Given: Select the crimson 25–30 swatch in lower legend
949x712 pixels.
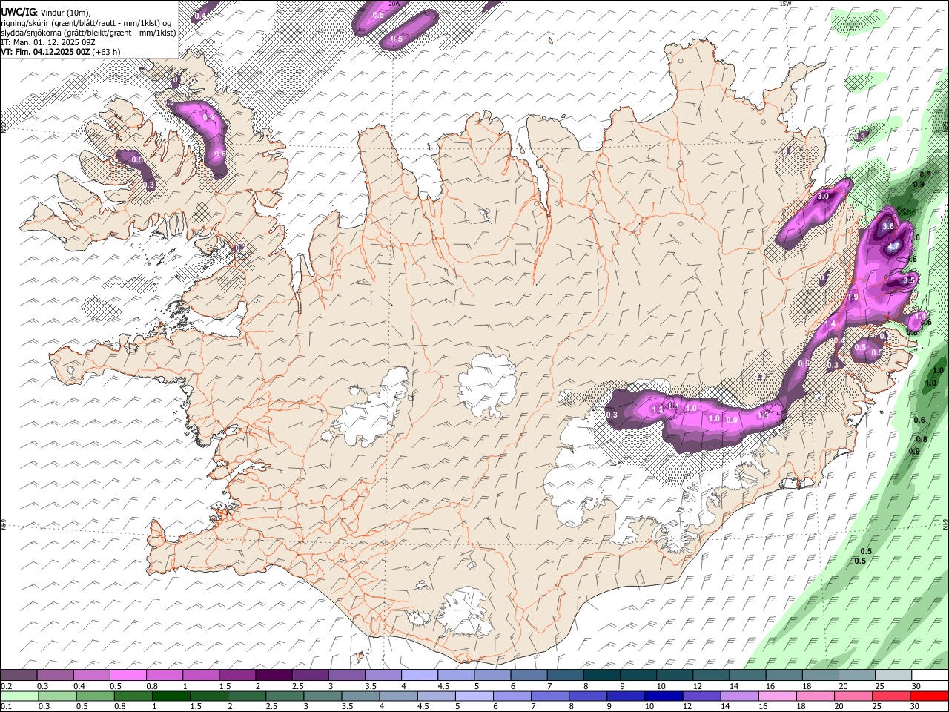Looking at the screenshot, I should [891, 696].
